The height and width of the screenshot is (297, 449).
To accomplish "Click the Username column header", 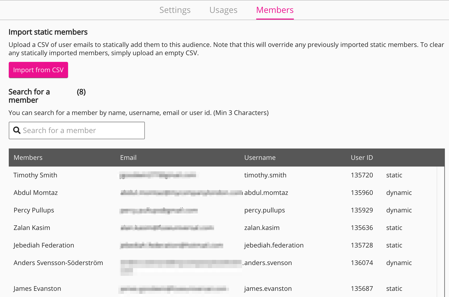I will point(260,158).
